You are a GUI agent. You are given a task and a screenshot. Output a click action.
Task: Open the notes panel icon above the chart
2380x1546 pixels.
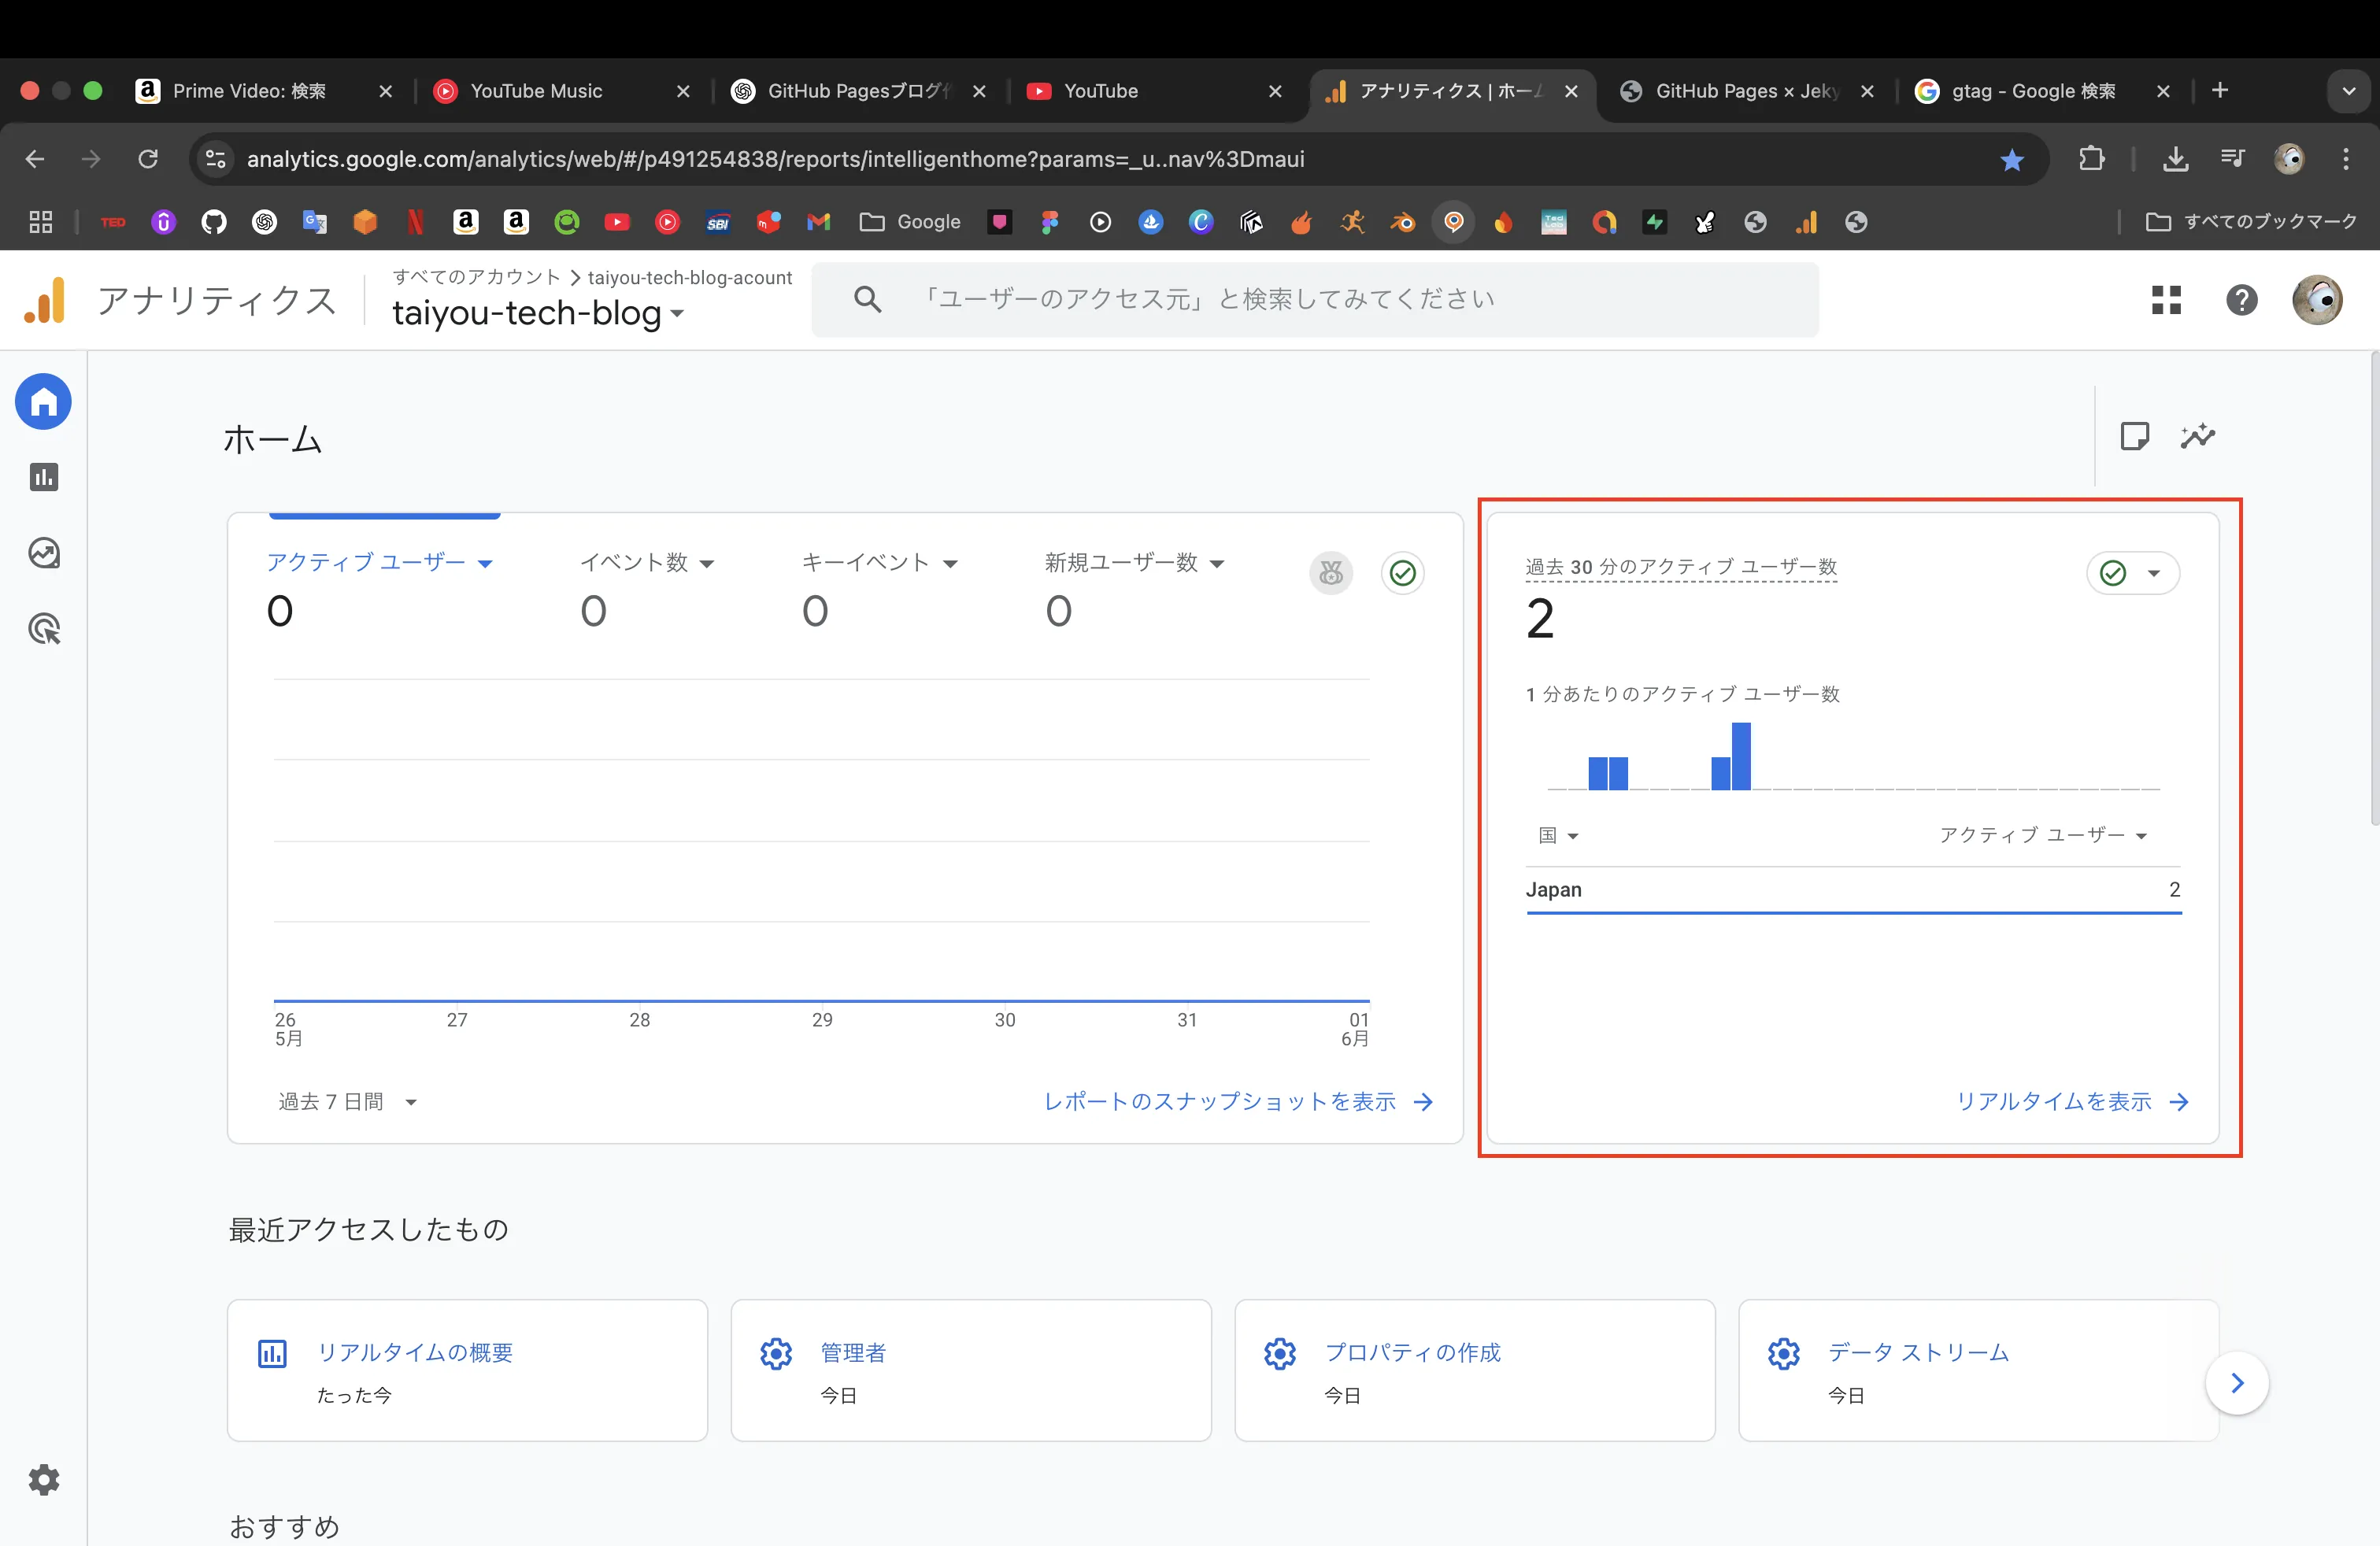click(x=2136, y=436)
